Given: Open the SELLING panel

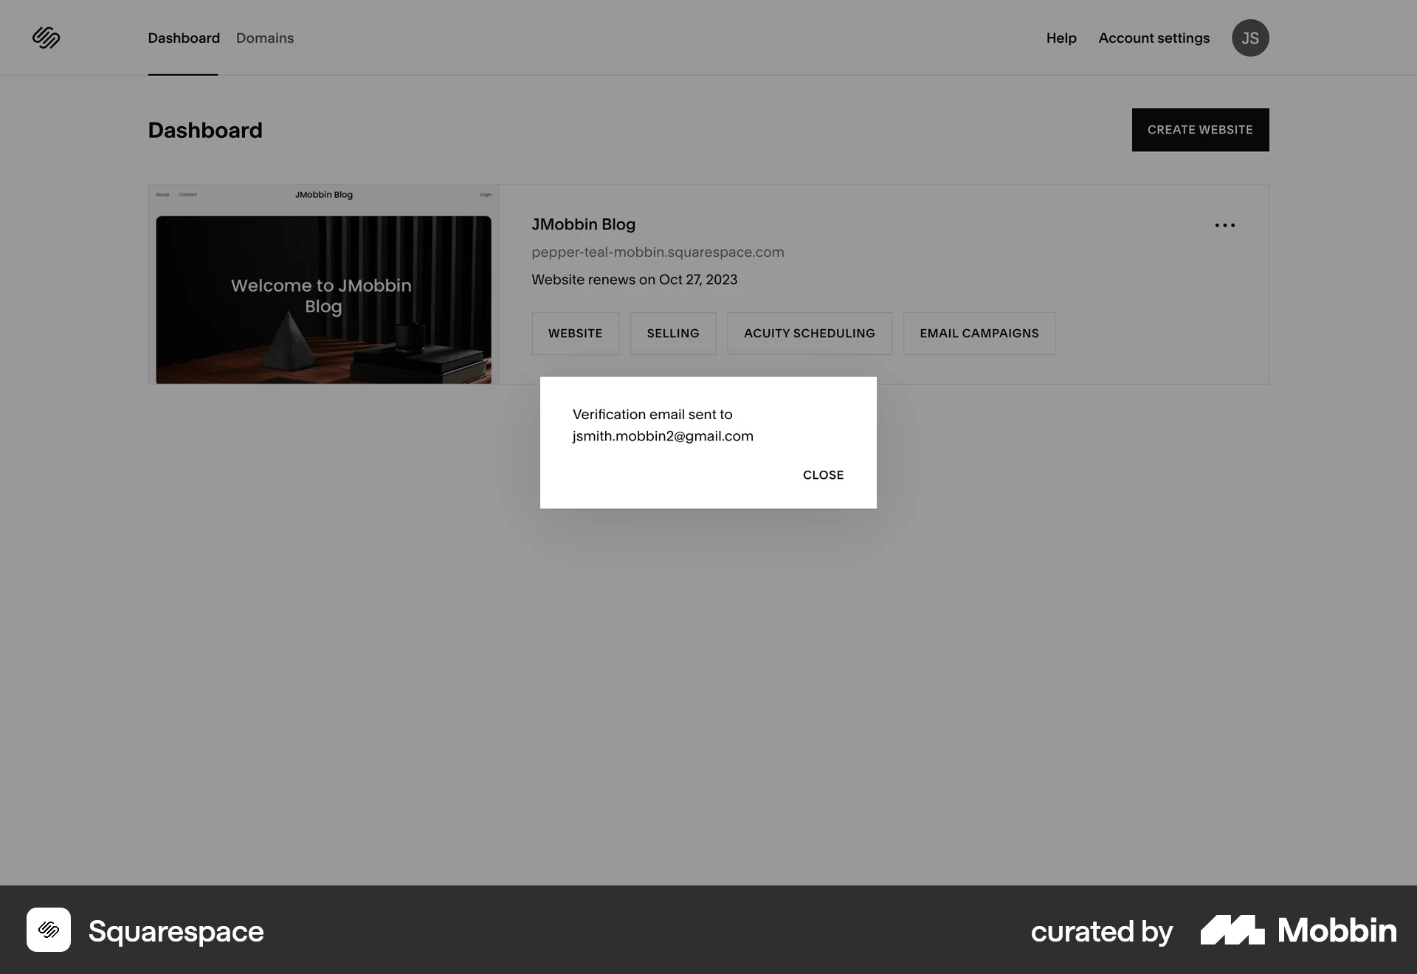Looking at the screenshot, I should [672, 333].
